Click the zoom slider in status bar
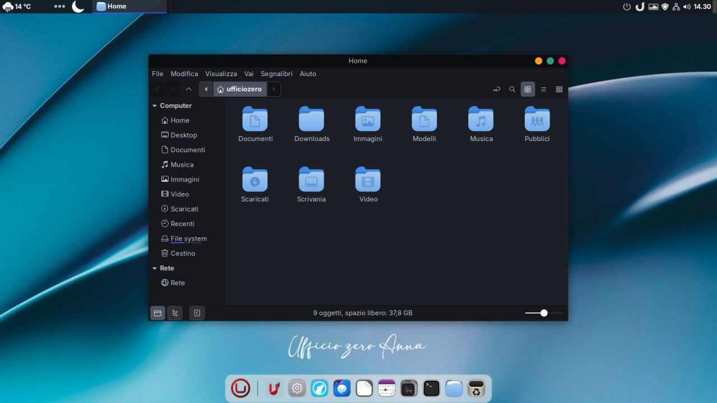The image size is (717, 403). point(543,313)
